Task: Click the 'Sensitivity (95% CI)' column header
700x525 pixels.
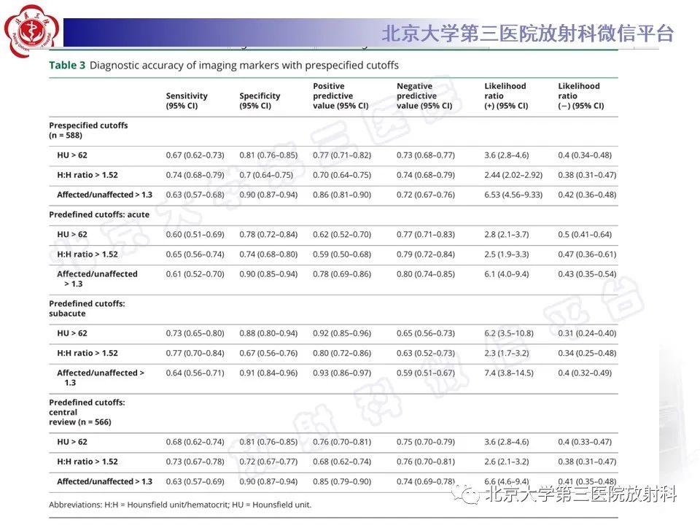Action: pyautogui.click(x=187, y=101)
